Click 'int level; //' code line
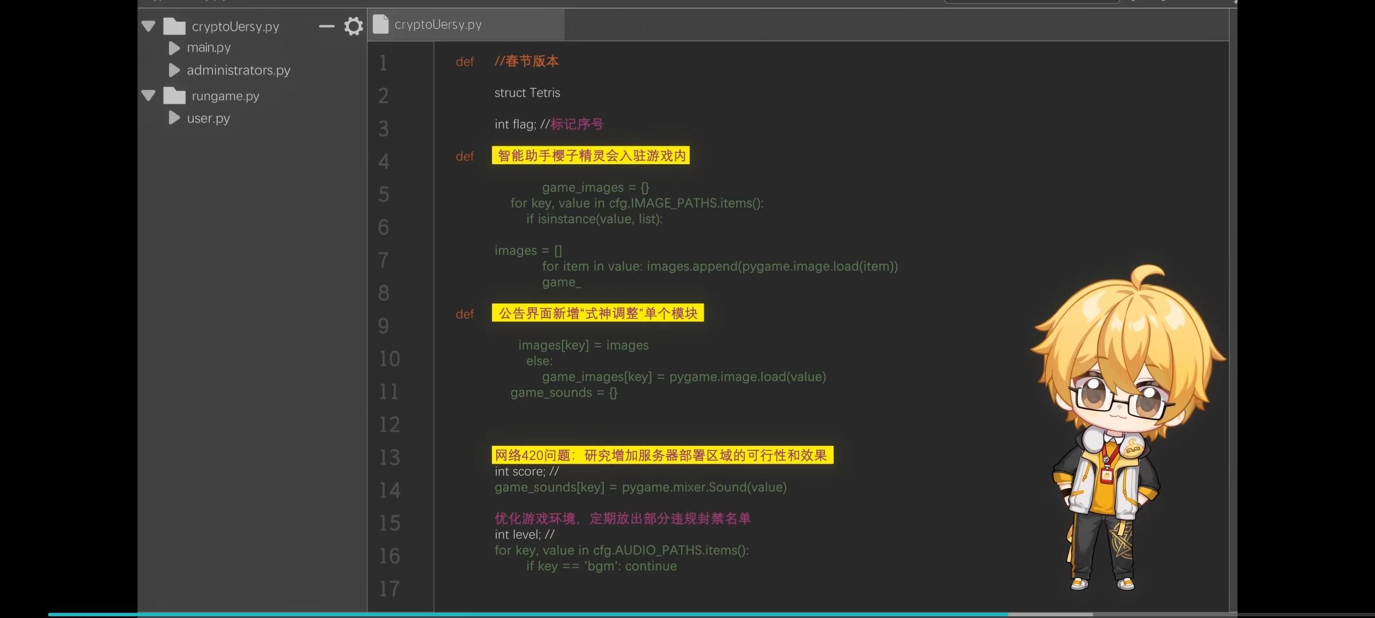 click(524, 534)
